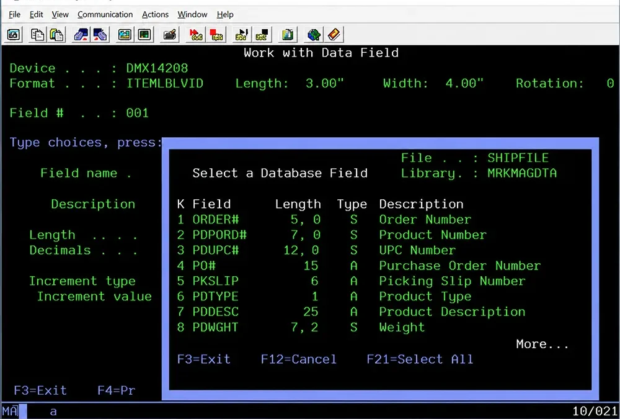This screenshot has height=419, width=620.
Task: Open the Help menu
Action: coord(225,15)
